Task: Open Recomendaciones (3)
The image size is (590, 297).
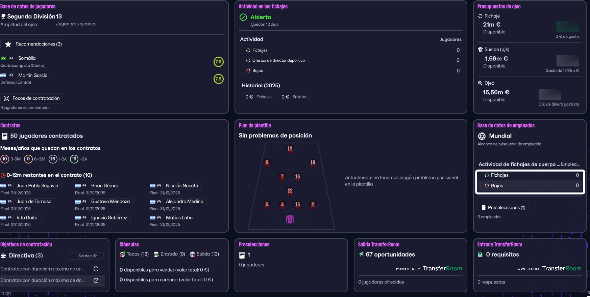Action: [x=33, y=44]
